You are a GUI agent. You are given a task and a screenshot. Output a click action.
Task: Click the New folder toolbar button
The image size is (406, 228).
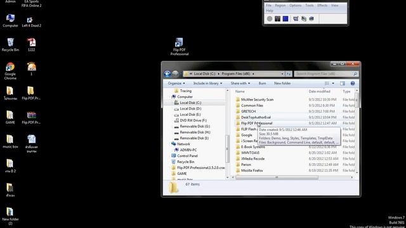click(x=282, y=83)
